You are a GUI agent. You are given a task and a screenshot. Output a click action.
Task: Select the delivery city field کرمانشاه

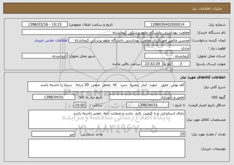click(45, 56)
